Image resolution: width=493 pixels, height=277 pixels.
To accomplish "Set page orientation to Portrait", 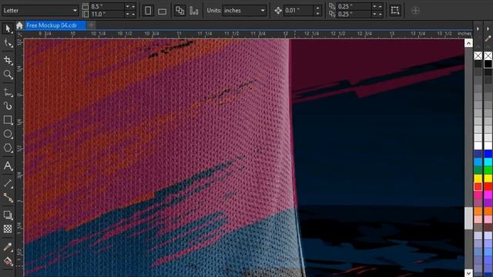I will [x=148, y=11].
